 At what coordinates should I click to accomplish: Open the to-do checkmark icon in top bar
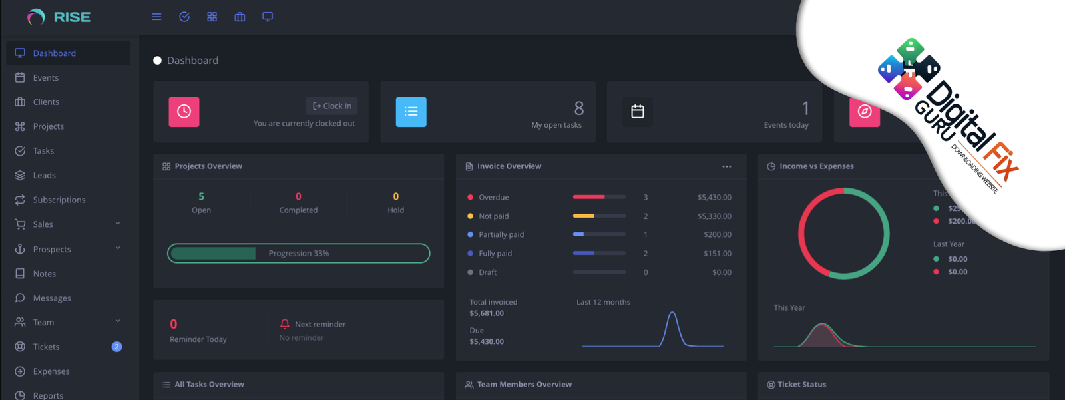[184, 17]
